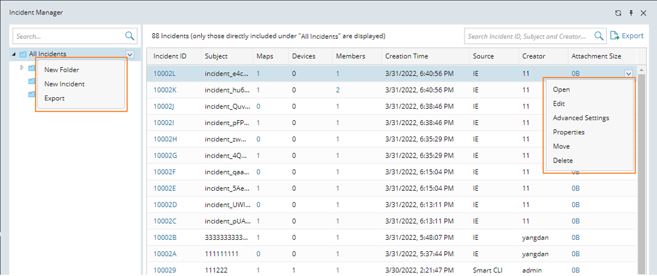Pin the Incident Manager window

pyautogui.click(x=630, y=13)
